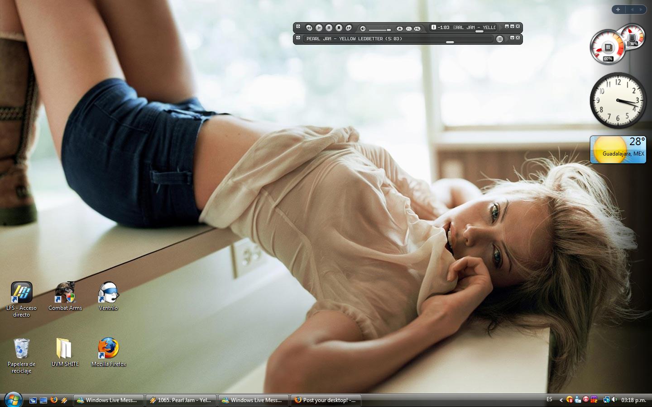The width and height of the screenshot is (652, 407).
Task: Click the ES language indicator
Action: click(549, 399)
